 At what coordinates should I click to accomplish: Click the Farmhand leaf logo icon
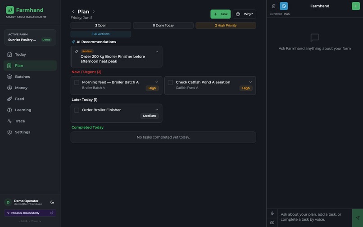(10, 10)
